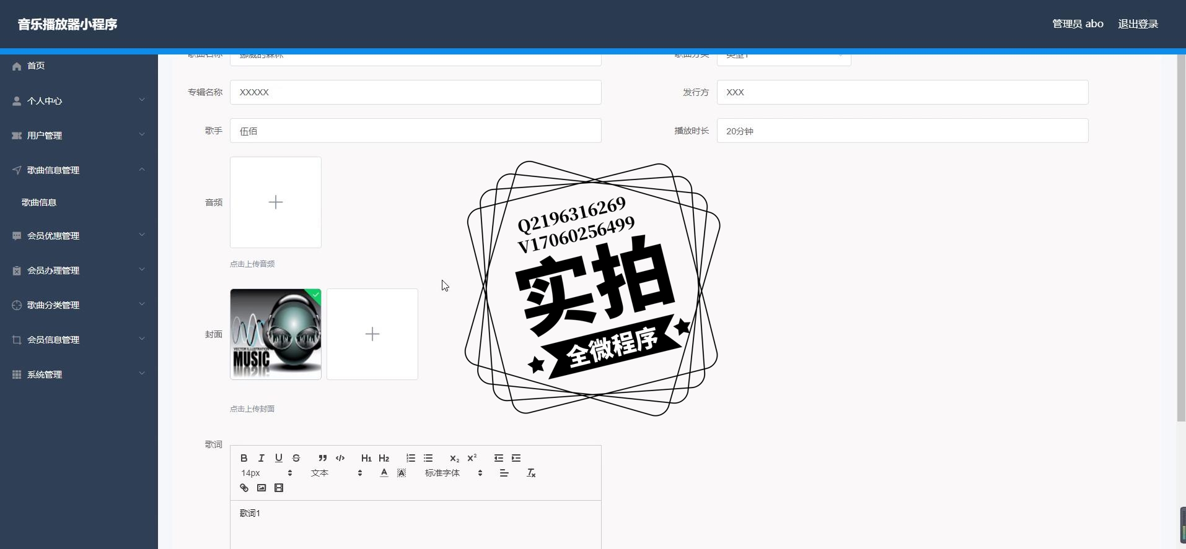Expand the 个人中心 sidebar menu
The height and width of the screenshot is (549, 1186).
pyautogui.click(x=79, y=100)
